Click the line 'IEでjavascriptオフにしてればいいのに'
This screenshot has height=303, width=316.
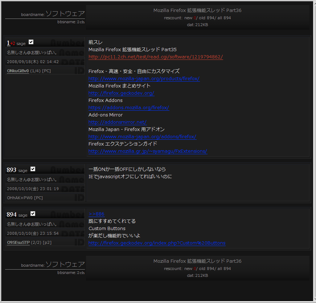tap(130, 177)
